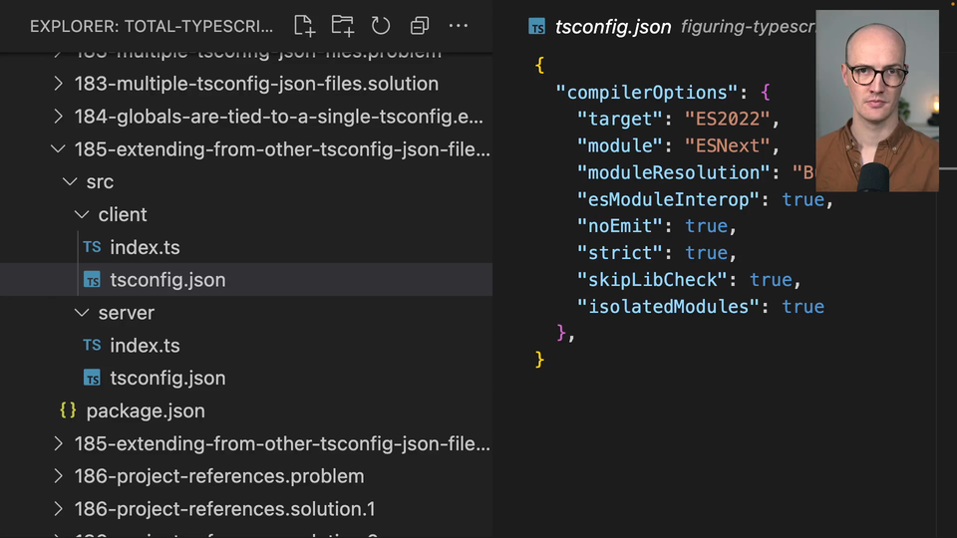Open index.ts in the server folder
Viewport: 957px width, 538px height.
pos(145,346)
